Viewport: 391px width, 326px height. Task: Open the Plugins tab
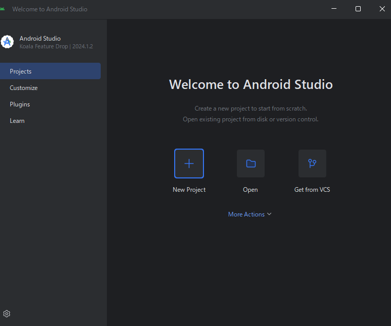coord(20,104)
